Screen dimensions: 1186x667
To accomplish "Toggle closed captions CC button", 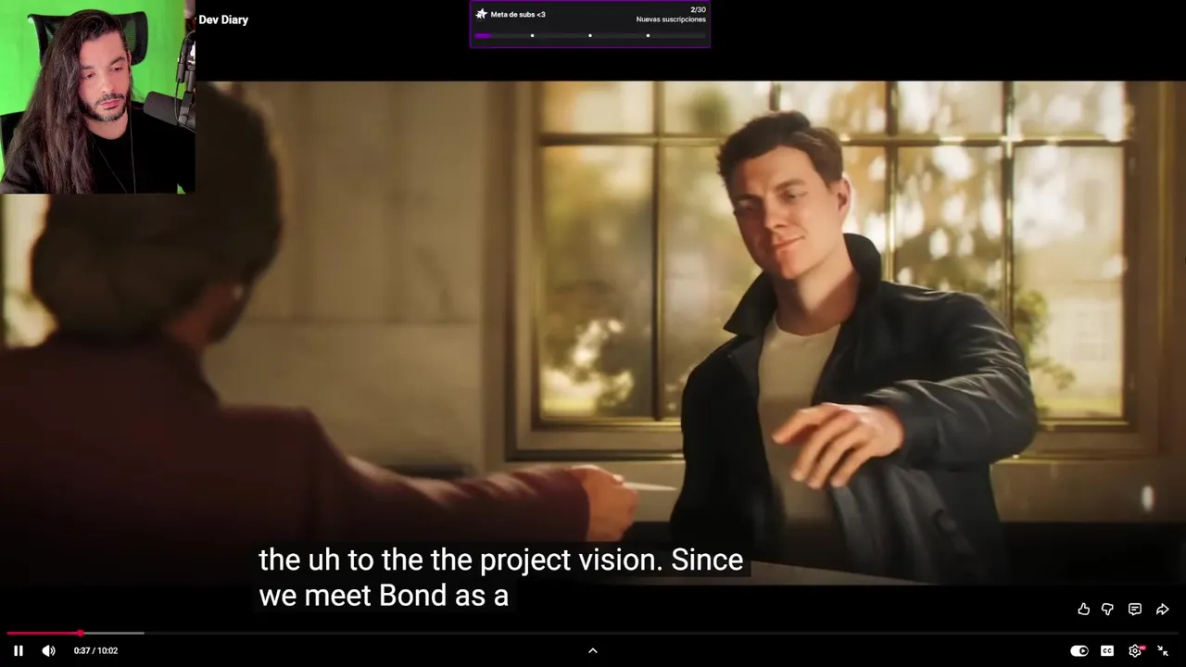I will pyautogui.click(x=1107, y=650).
